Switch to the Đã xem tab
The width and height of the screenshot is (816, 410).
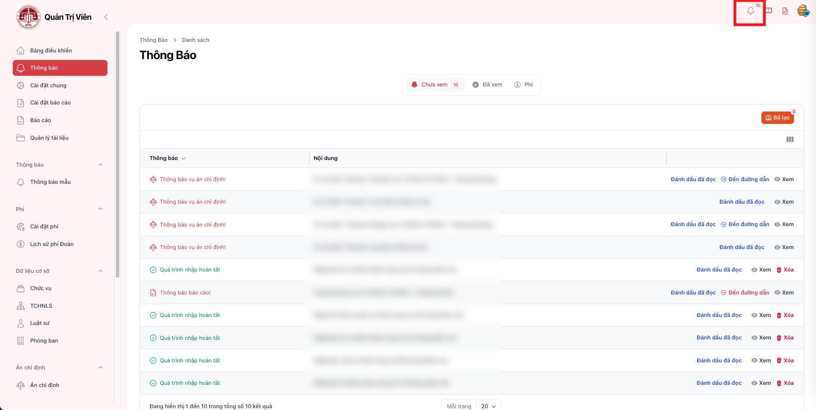(x=487, y=85)
